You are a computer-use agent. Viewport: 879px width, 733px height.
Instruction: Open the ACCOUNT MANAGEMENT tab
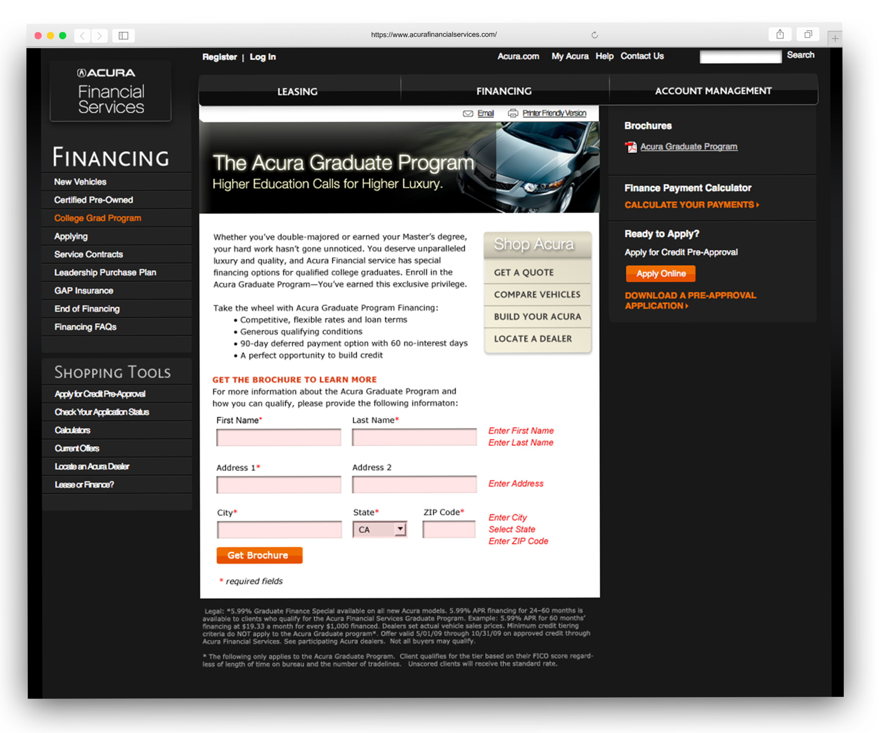click(x=713, y=91)
